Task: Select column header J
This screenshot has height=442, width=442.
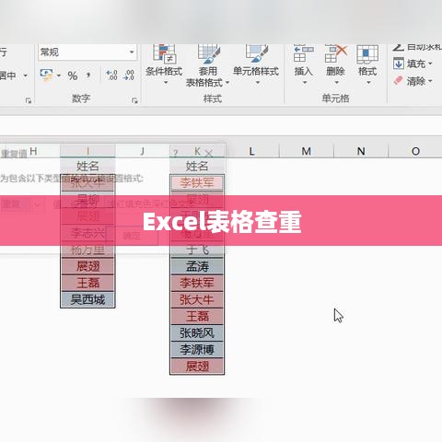Action: pos(143,151)
